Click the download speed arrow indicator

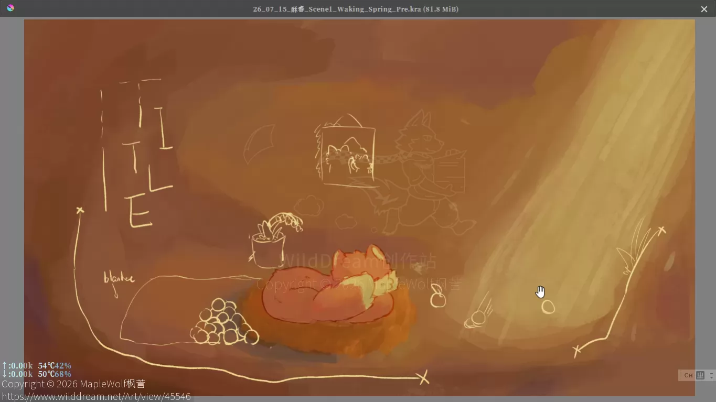(x=4, y=374)
